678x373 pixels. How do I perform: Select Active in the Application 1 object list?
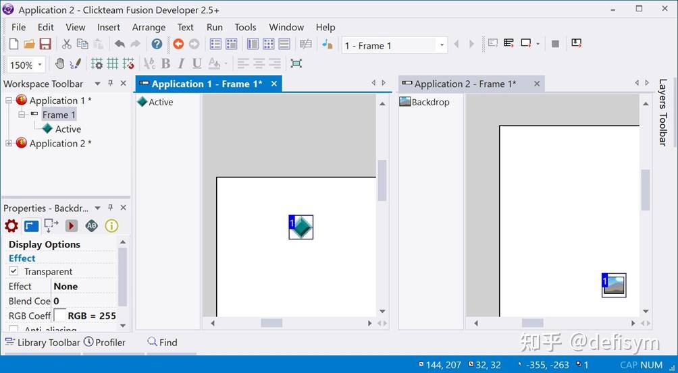tap(155, 102)
